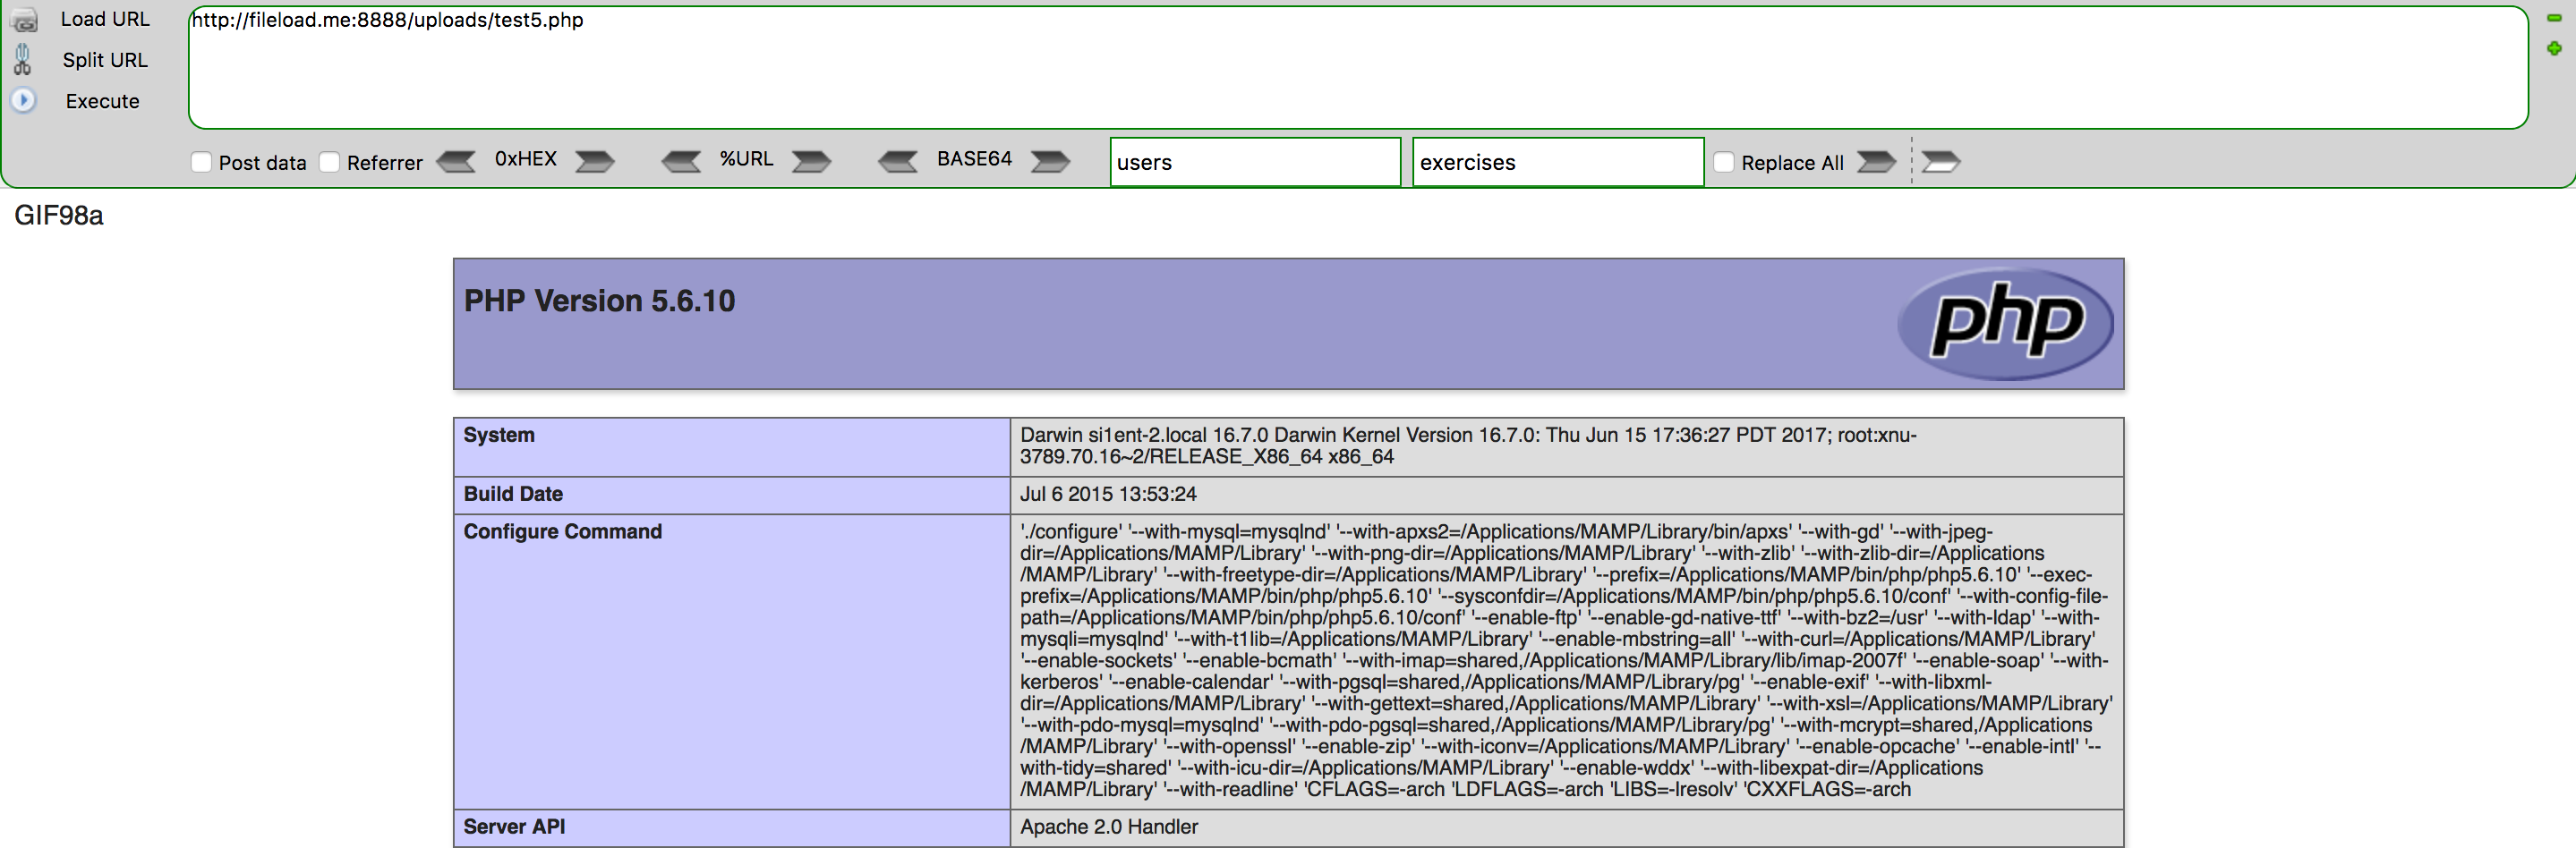Click the Execute label
Image resolution: width=2576 pixels, height=848 pixels.
(x=102, y=101)
